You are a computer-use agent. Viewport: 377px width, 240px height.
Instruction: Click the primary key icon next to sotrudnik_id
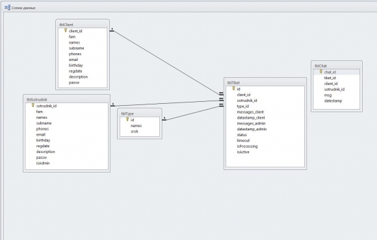tap(33, 105)
